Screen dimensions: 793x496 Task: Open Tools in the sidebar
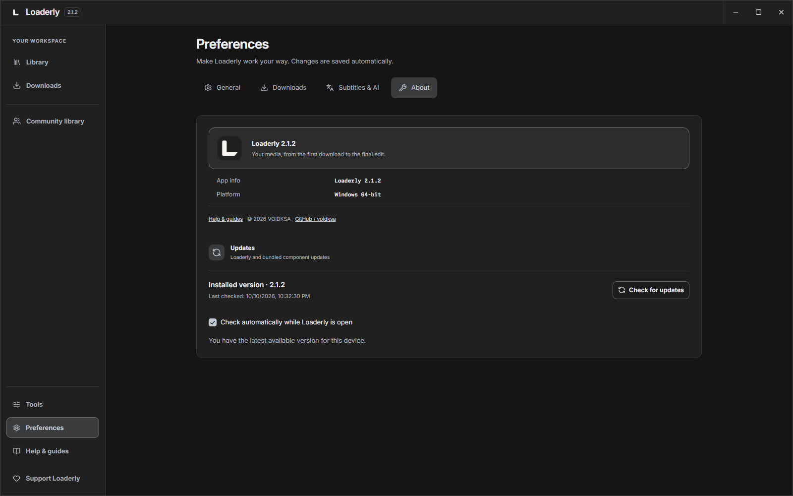tap(53, 405)
